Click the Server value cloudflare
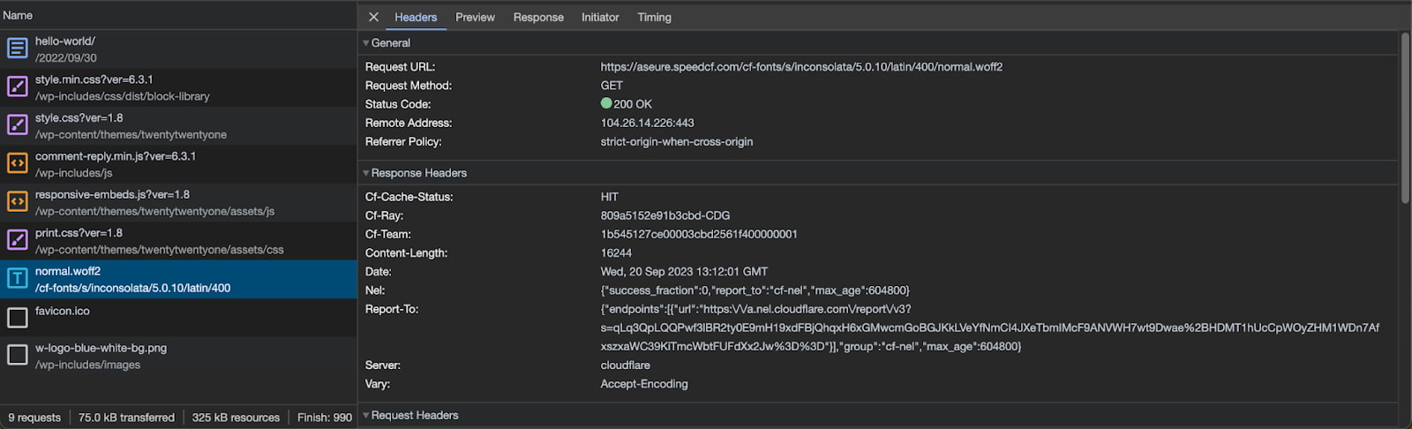 tap(625, 365)
